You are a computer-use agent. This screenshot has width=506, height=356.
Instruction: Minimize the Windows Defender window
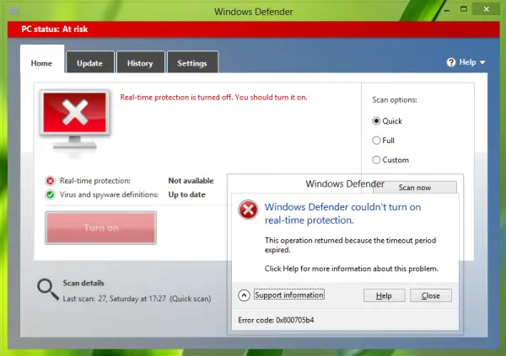click(447, 9)
